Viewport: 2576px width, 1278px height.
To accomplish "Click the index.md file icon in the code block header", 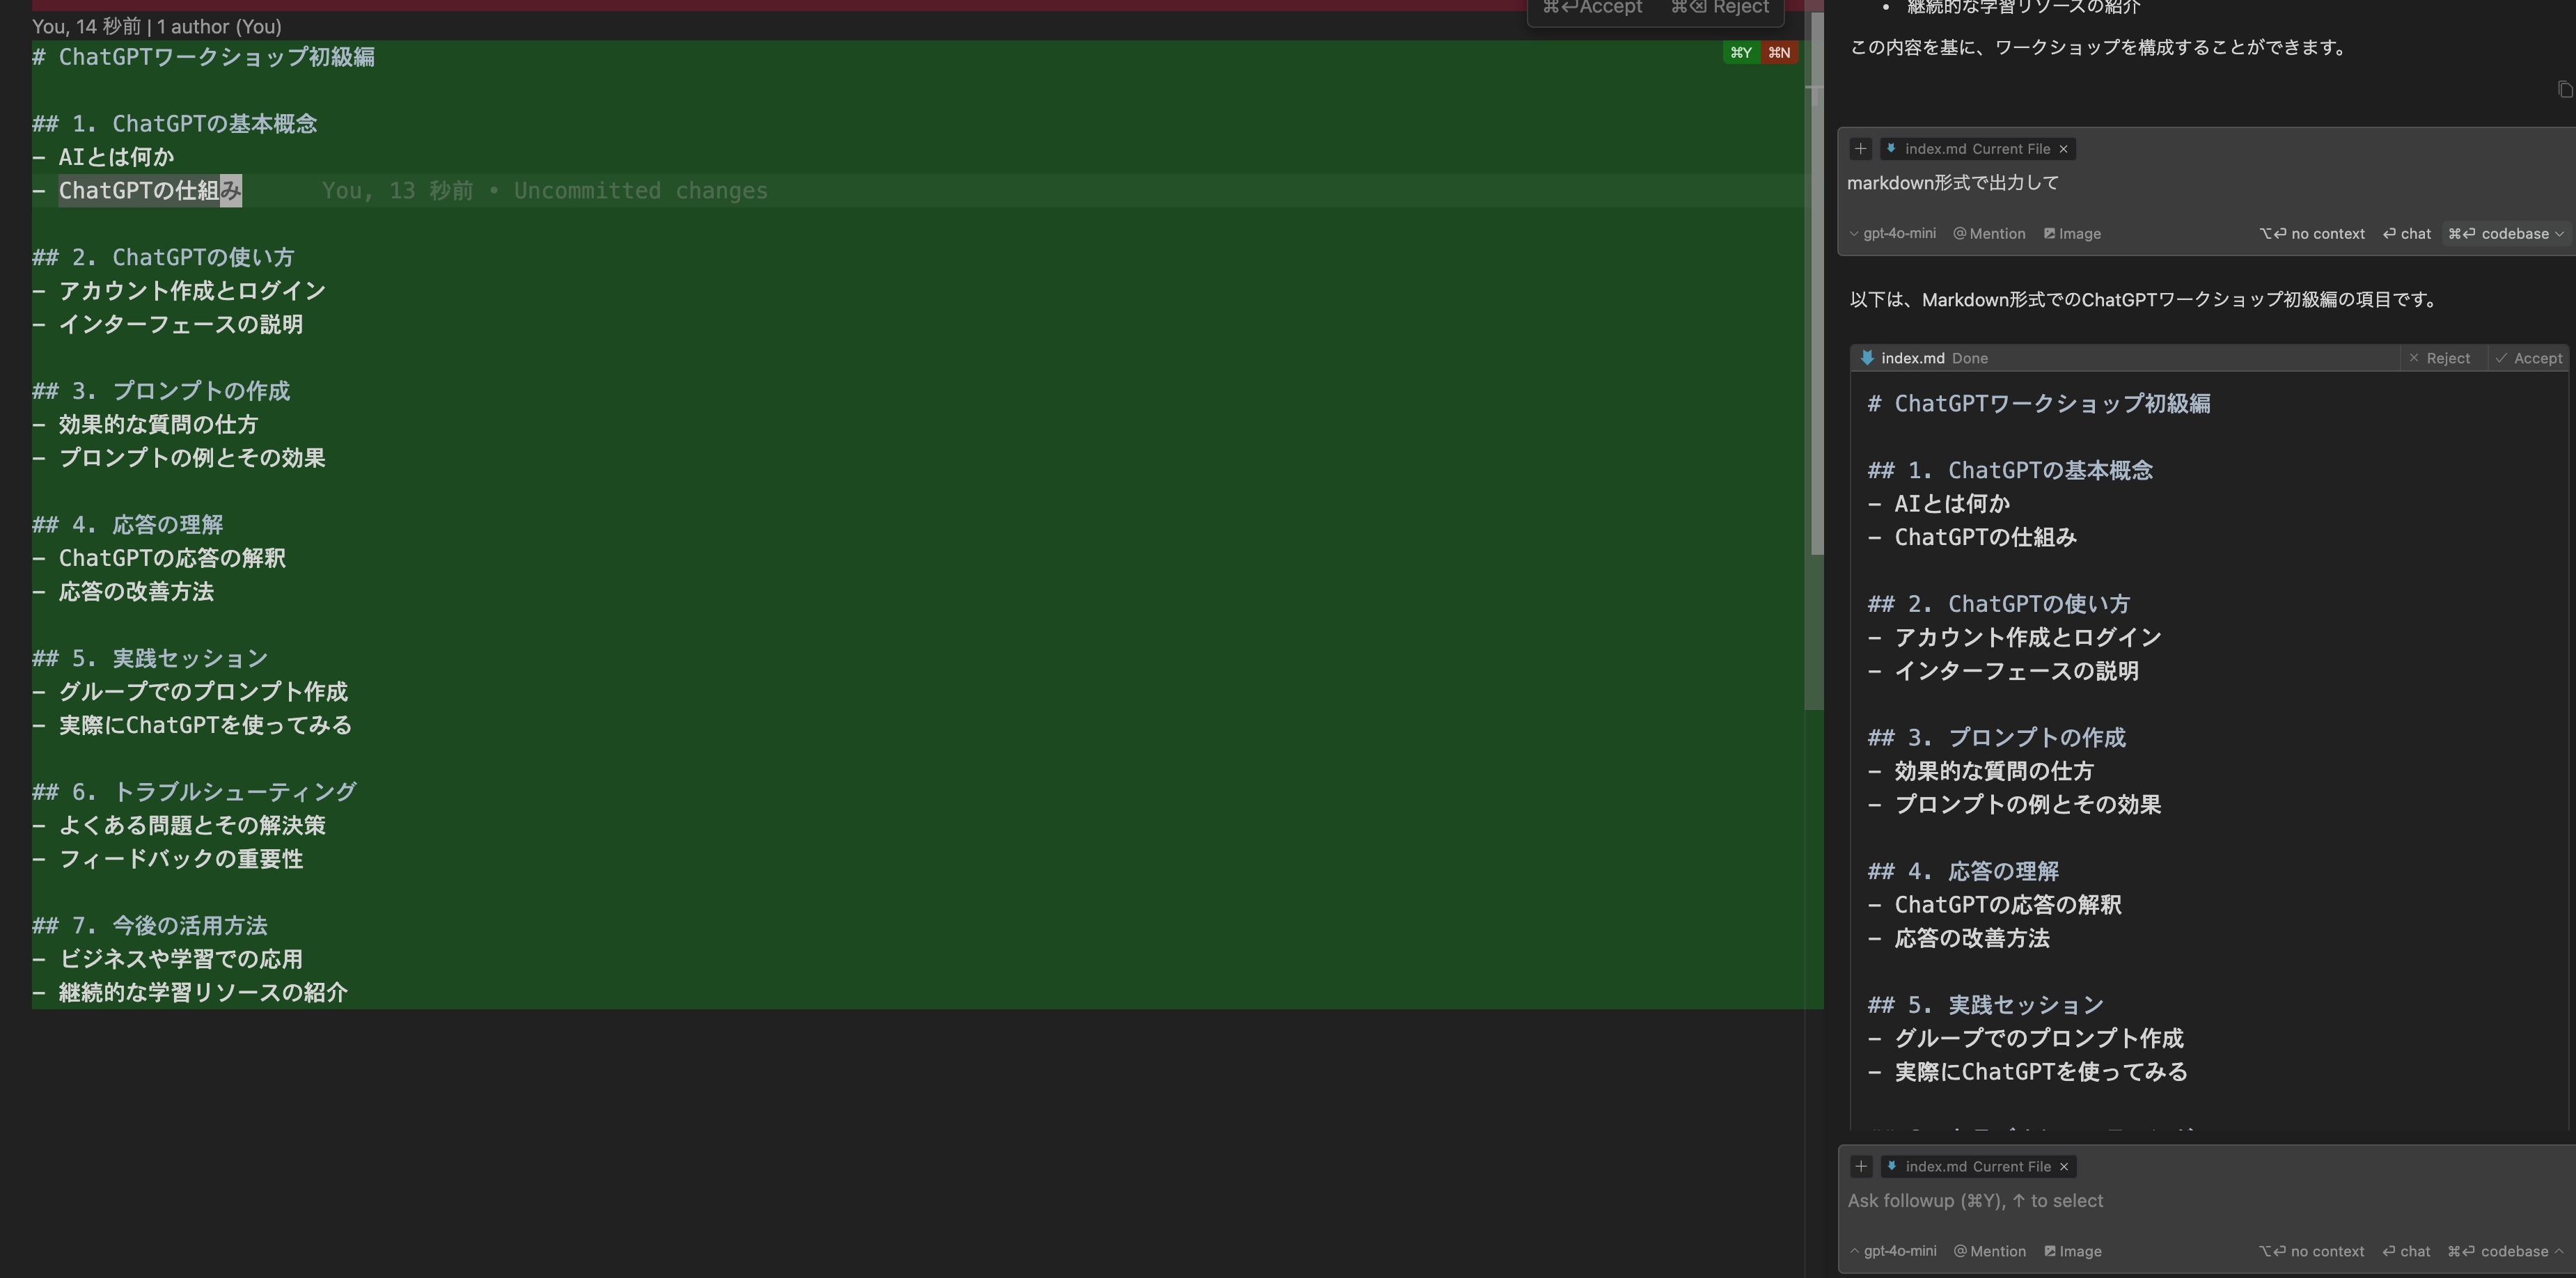I will click(x=1867, y=358).
